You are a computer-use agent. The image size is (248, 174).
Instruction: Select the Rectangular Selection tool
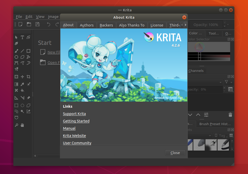click(x=16, y=105)
